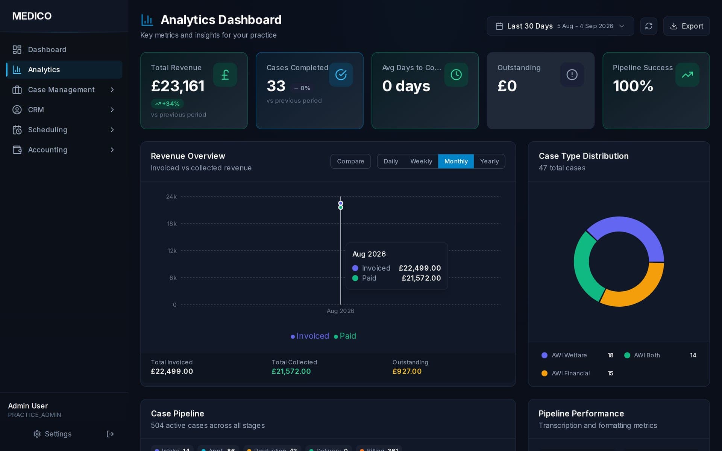Open Settings at sidebar bottom
The image size is (722, 451).
tap(53, 434)
